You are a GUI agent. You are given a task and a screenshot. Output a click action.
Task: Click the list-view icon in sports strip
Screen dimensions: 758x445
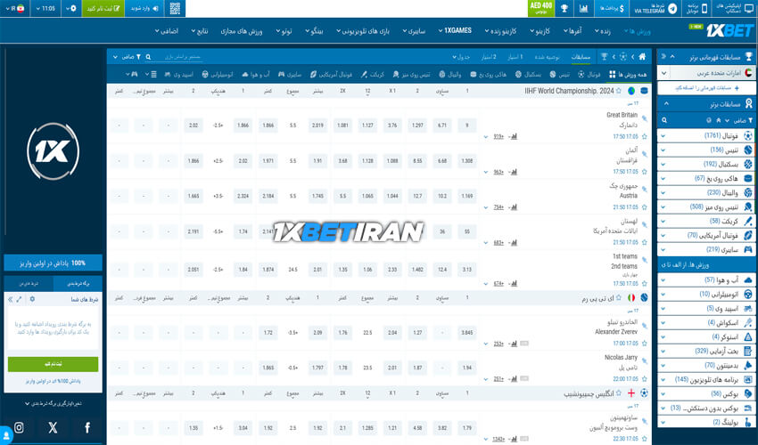tap(153, 75)
